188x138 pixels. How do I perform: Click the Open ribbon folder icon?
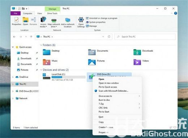(x=25, y=20)
